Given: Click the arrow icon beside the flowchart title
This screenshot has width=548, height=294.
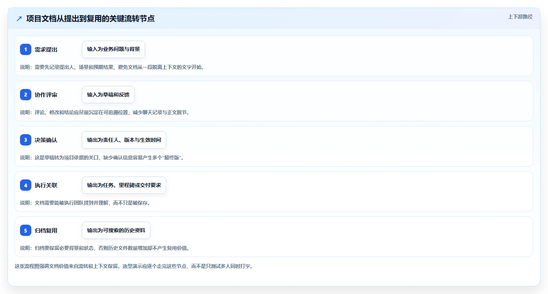Looking at the screenshot, I should 19,19.
